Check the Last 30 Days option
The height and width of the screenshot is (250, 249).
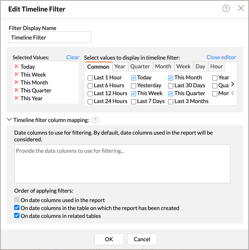tap(171, 86)
